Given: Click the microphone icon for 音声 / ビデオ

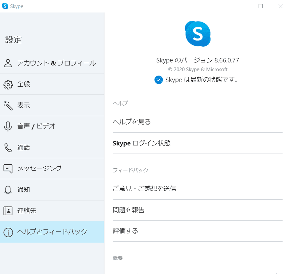Looking at the screenshot, I should coord(8,127).
